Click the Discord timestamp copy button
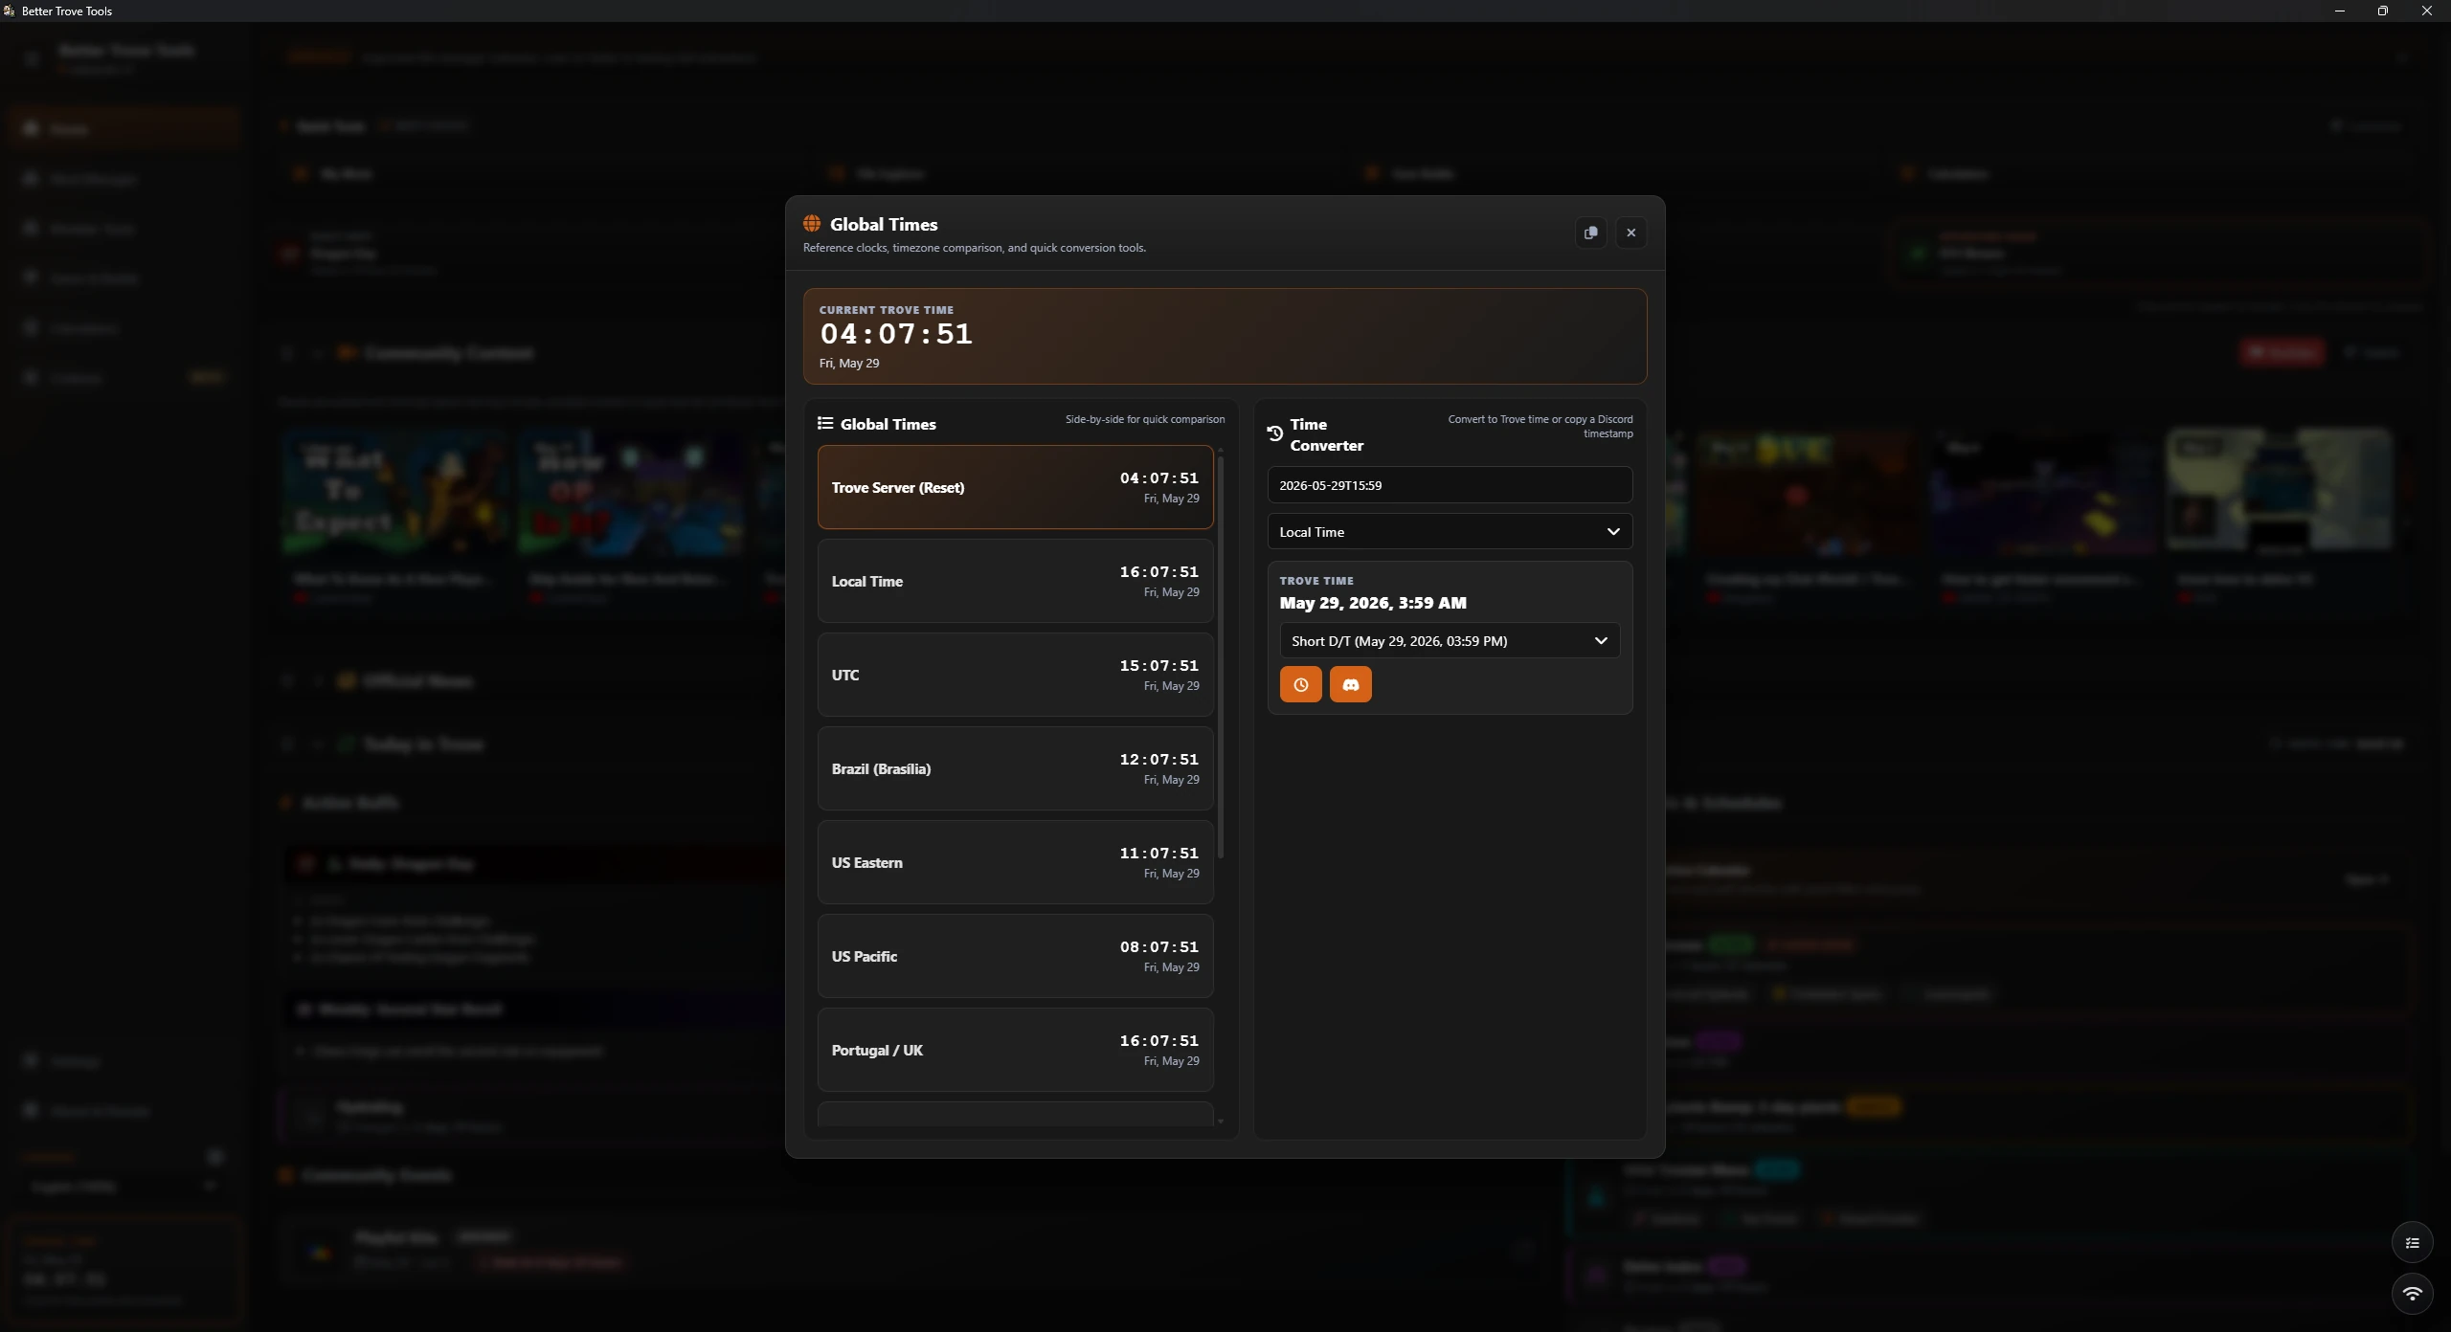The width and height of the screenshot is (2451, 1332). pyautogui.click(x=1350, y=684)
